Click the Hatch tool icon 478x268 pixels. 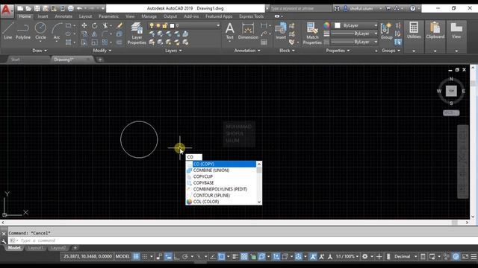(68, 42)
